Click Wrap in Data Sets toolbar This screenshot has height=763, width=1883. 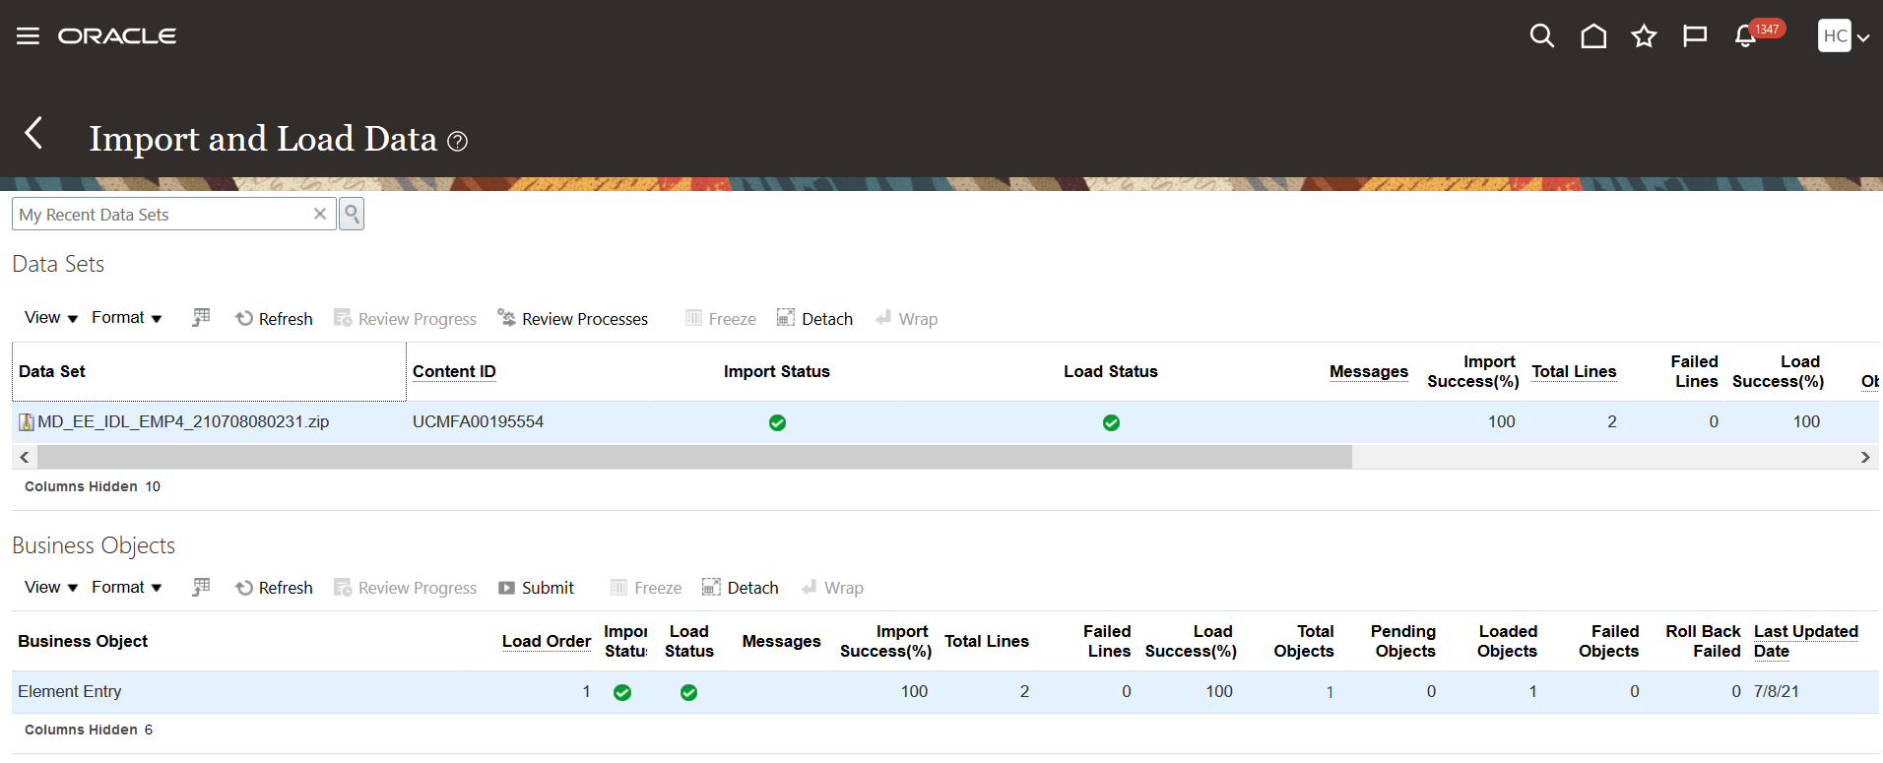coord(906,318)
